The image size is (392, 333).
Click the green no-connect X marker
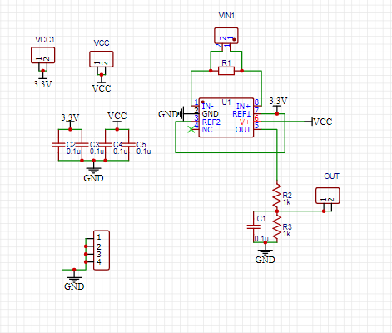point(191,129)
